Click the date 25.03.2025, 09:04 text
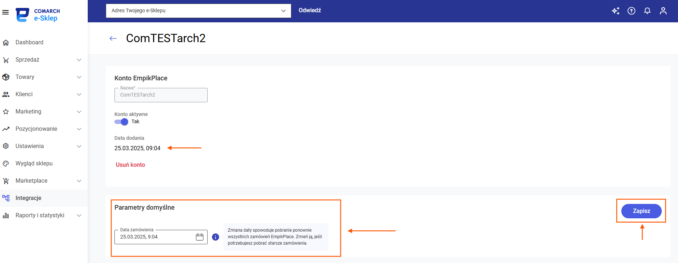The image size is (678, 263). coord(138,148)
